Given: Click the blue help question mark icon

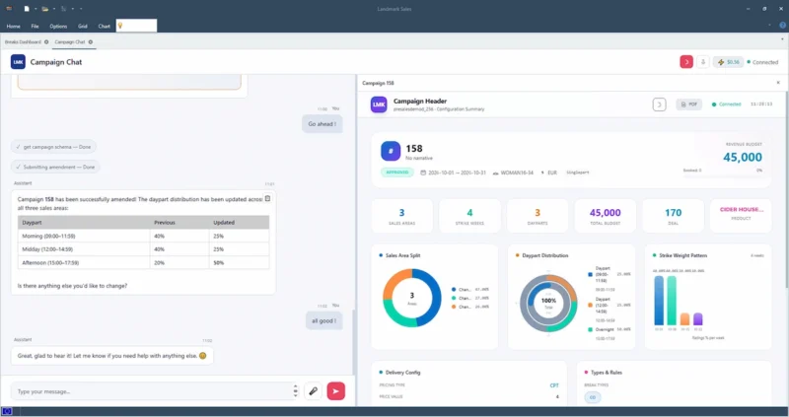Looking at the screenshot, I should [x=782, y=26].
